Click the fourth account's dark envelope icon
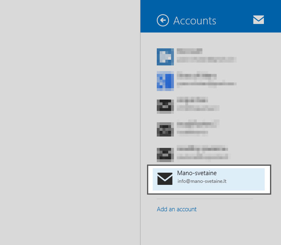281x245 pixels. pos(165,130)
